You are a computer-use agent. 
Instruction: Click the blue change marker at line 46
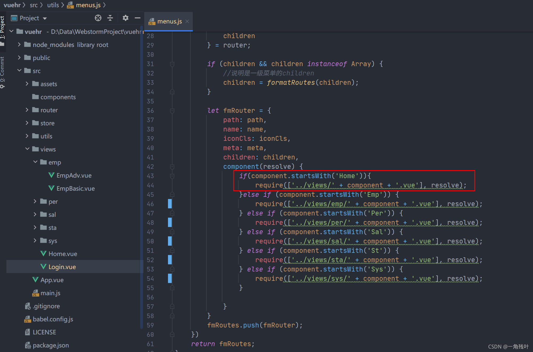170,204
